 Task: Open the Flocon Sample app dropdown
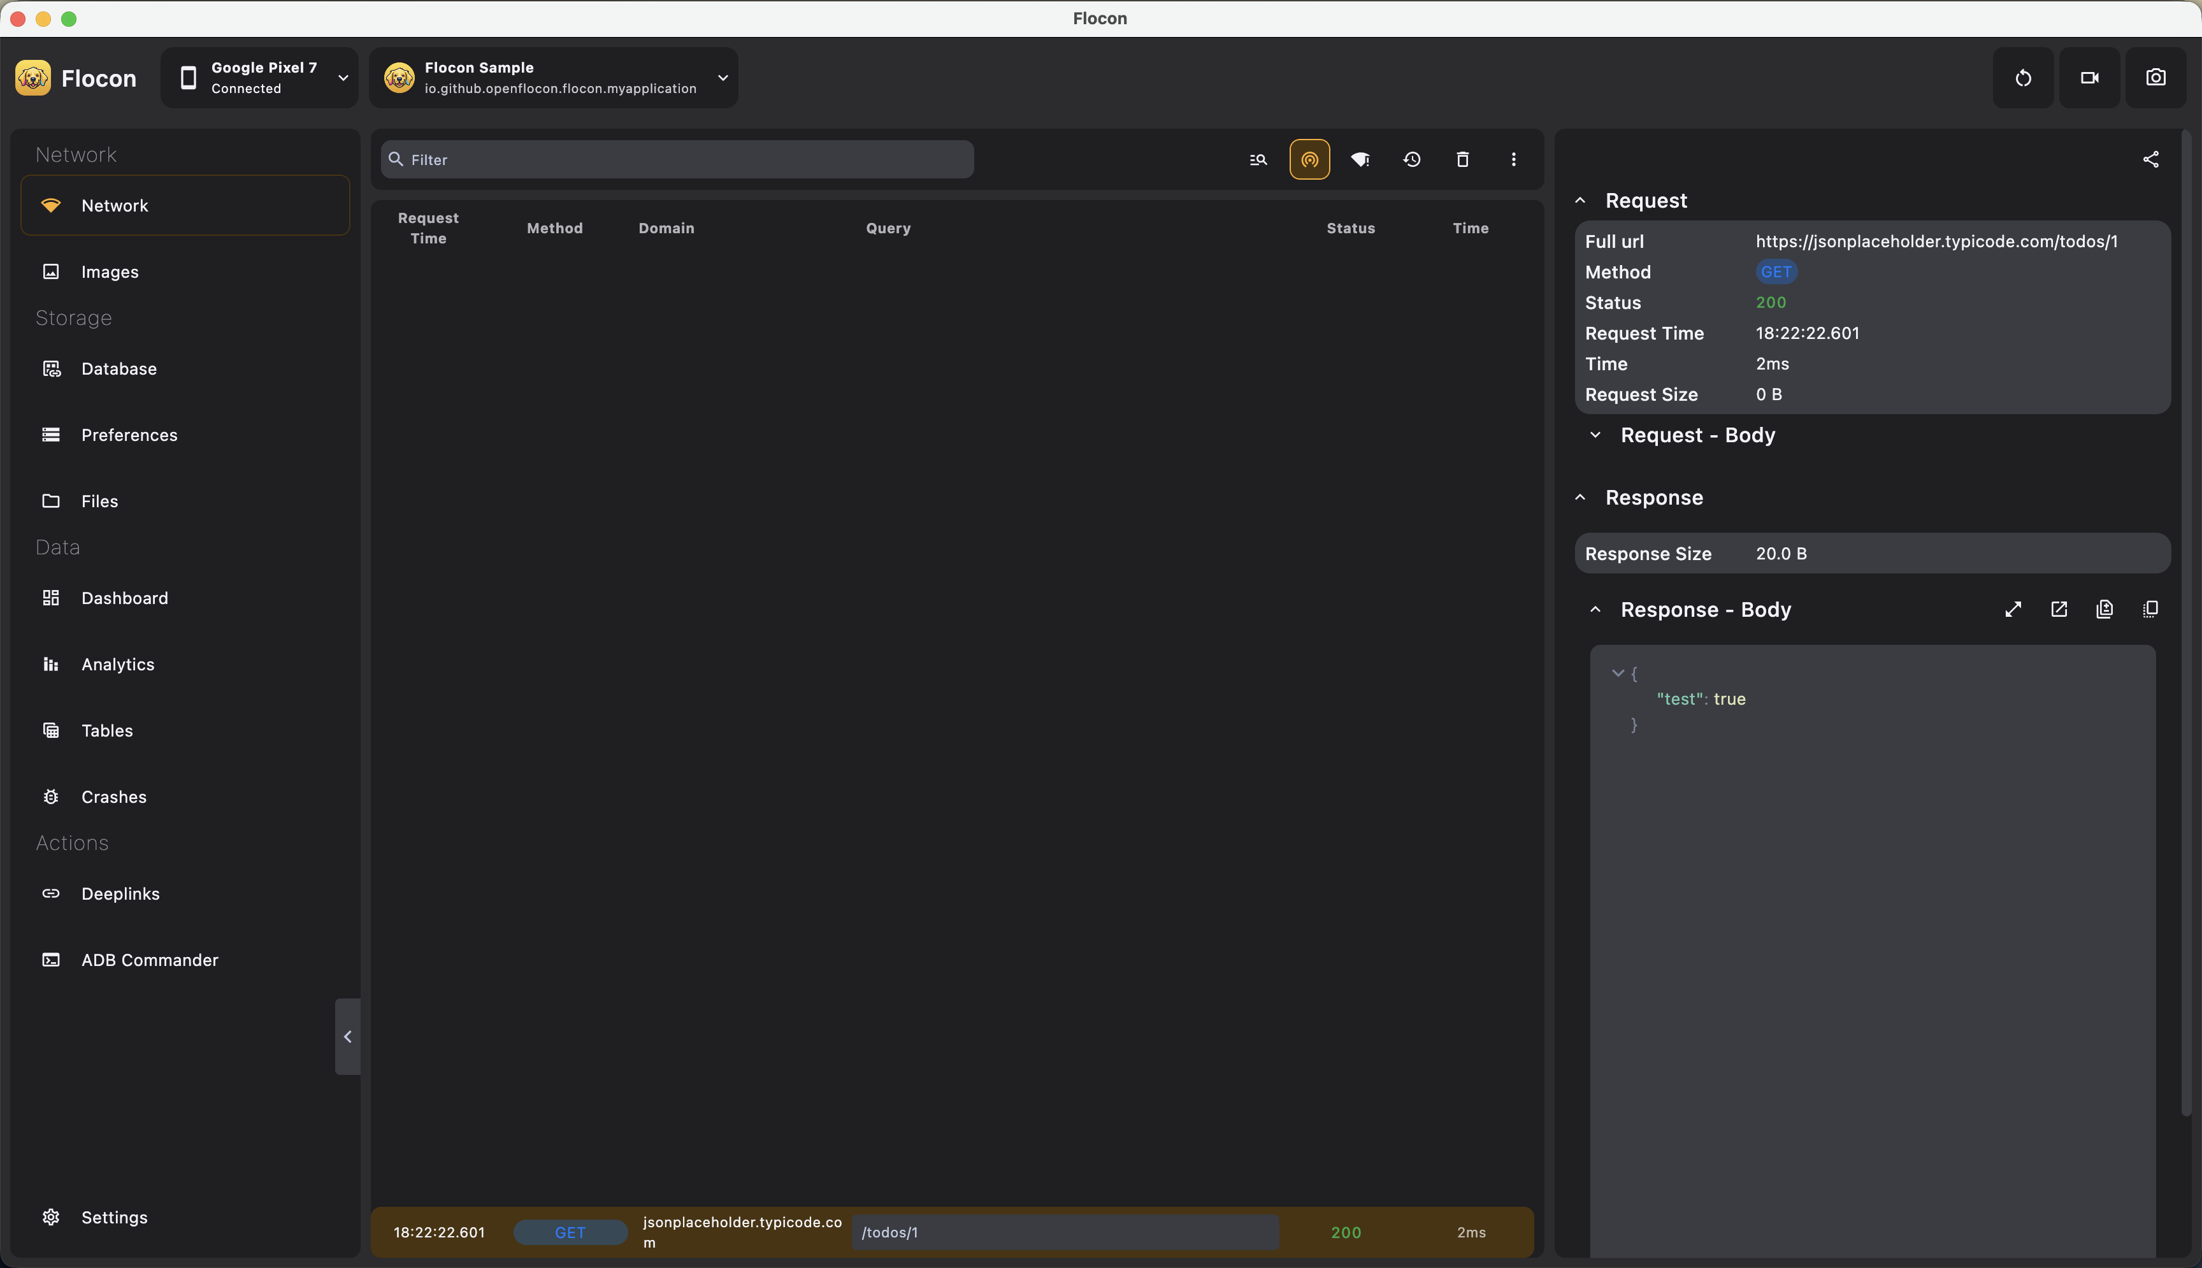tap(554, 78)
